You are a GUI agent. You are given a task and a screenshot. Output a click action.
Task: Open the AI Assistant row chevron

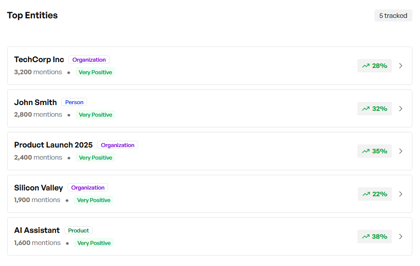coord(401,236)
